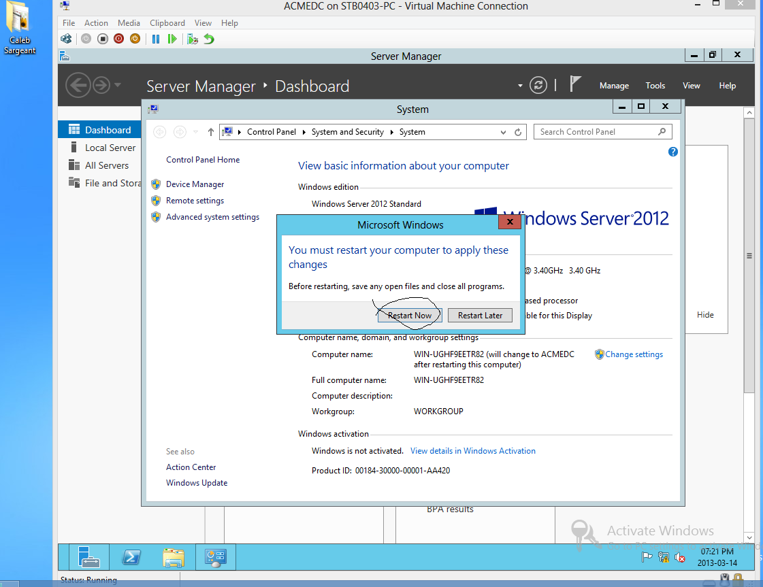The height and width of the screenshot is (587, 763).
Task: Click the orange Save state icon
Action: pos(135,39)
